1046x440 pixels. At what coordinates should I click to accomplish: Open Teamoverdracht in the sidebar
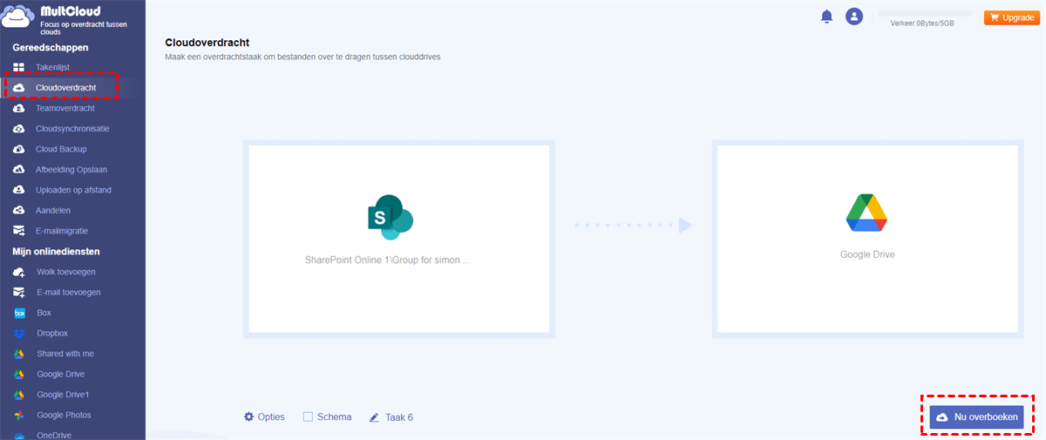(x=65, y=108)
